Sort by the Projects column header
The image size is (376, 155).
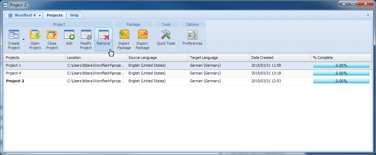pyautogui.click(x=35, y=58)
